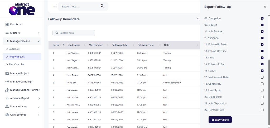Uncheck the 10. Sub Source checkbox
This screenshot has width=270, height=128.
click(x=262, y=31)
